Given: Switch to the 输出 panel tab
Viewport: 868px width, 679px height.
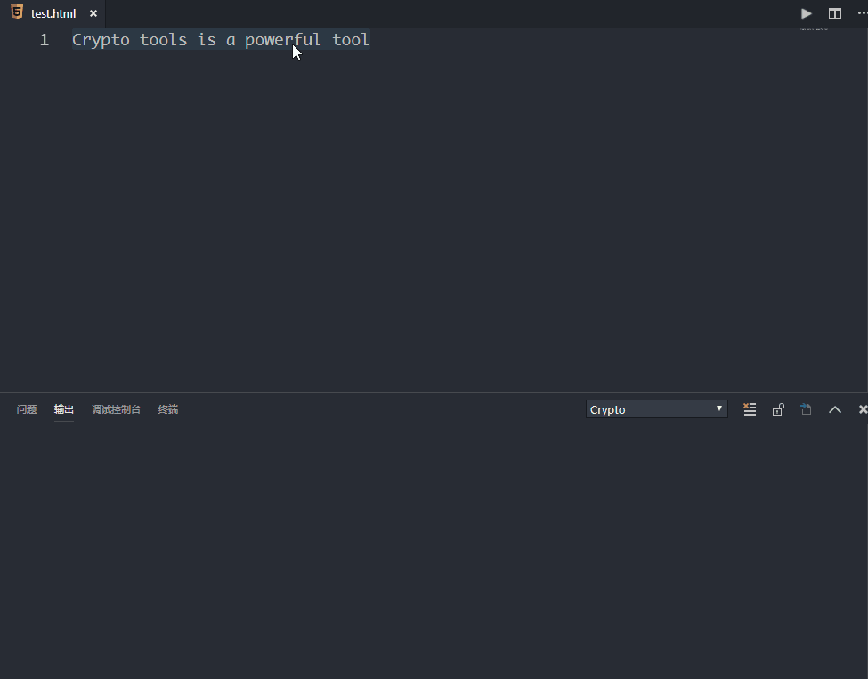Looking at the screenshot, I should click(x=64, y=409).
